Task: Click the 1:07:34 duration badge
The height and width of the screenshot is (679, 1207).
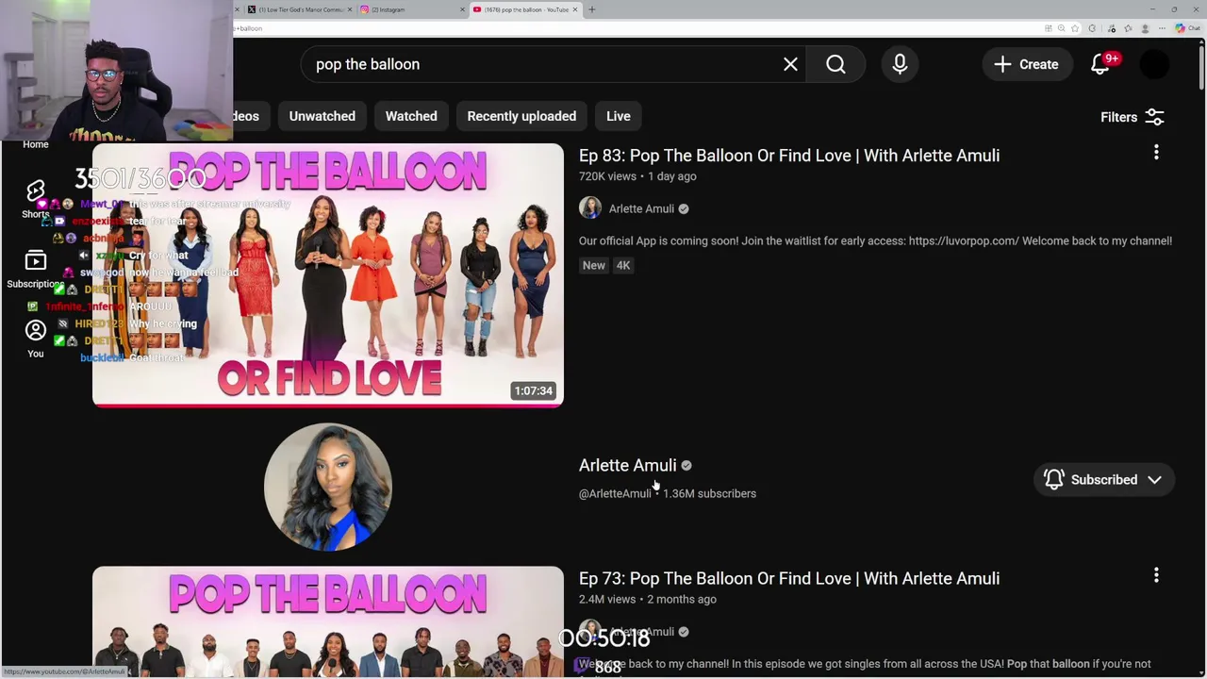Action: [533, 390]
